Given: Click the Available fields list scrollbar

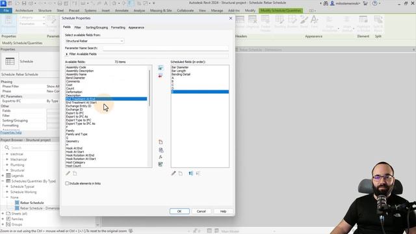Looking at the screenshot, I should tap(149, 88).
